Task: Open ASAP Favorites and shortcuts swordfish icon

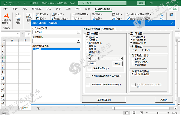Action: (7, 16)
